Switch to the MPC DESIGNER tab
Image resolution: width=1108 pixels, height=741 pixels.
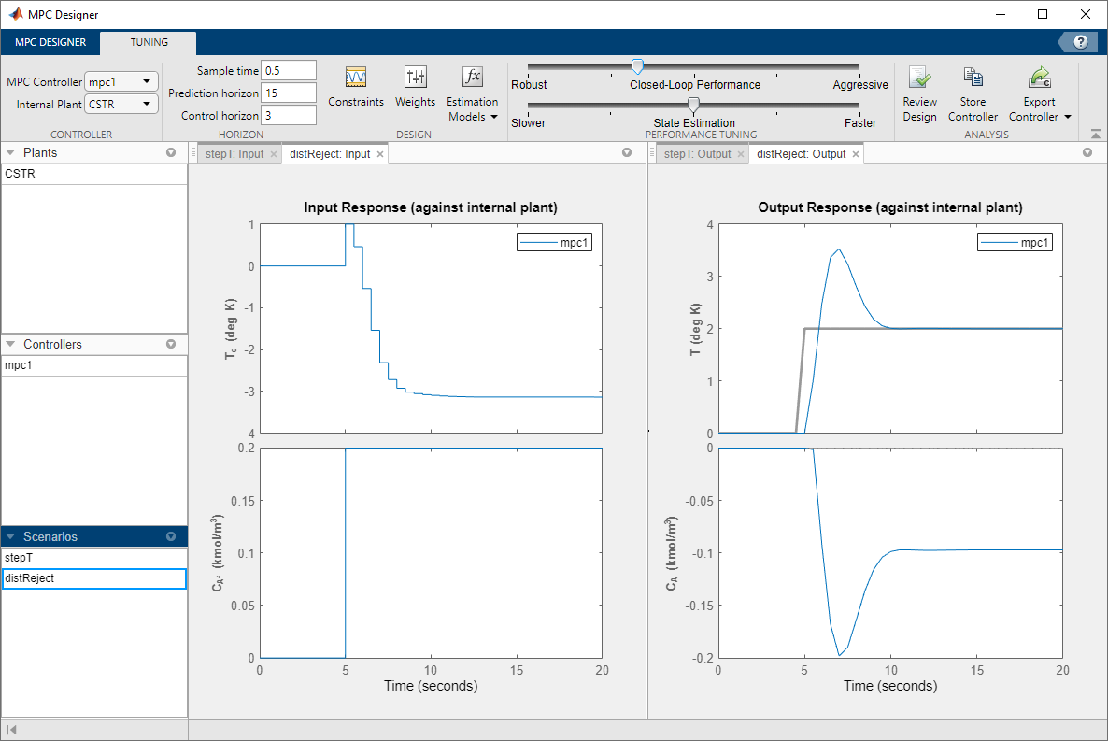(50, 42)
